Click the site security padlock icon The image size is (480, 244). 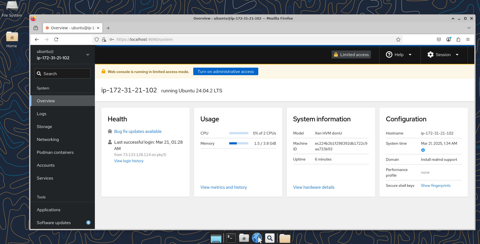point(104,39)
